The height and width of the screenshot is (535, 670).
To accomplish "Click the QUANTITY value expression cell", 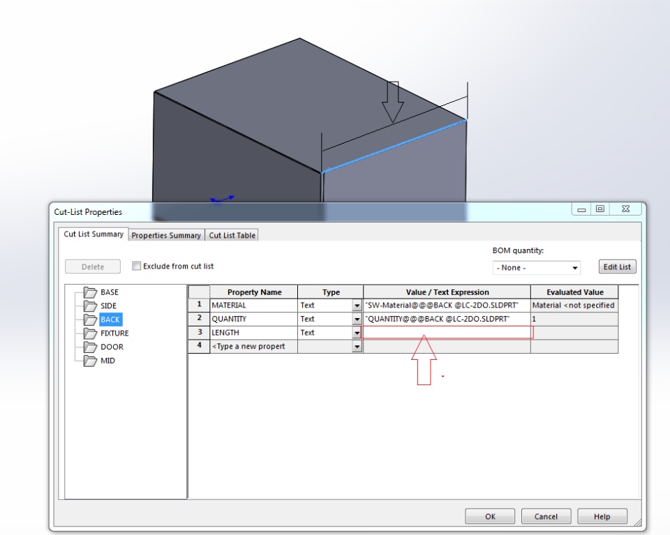I will [447, 319].
